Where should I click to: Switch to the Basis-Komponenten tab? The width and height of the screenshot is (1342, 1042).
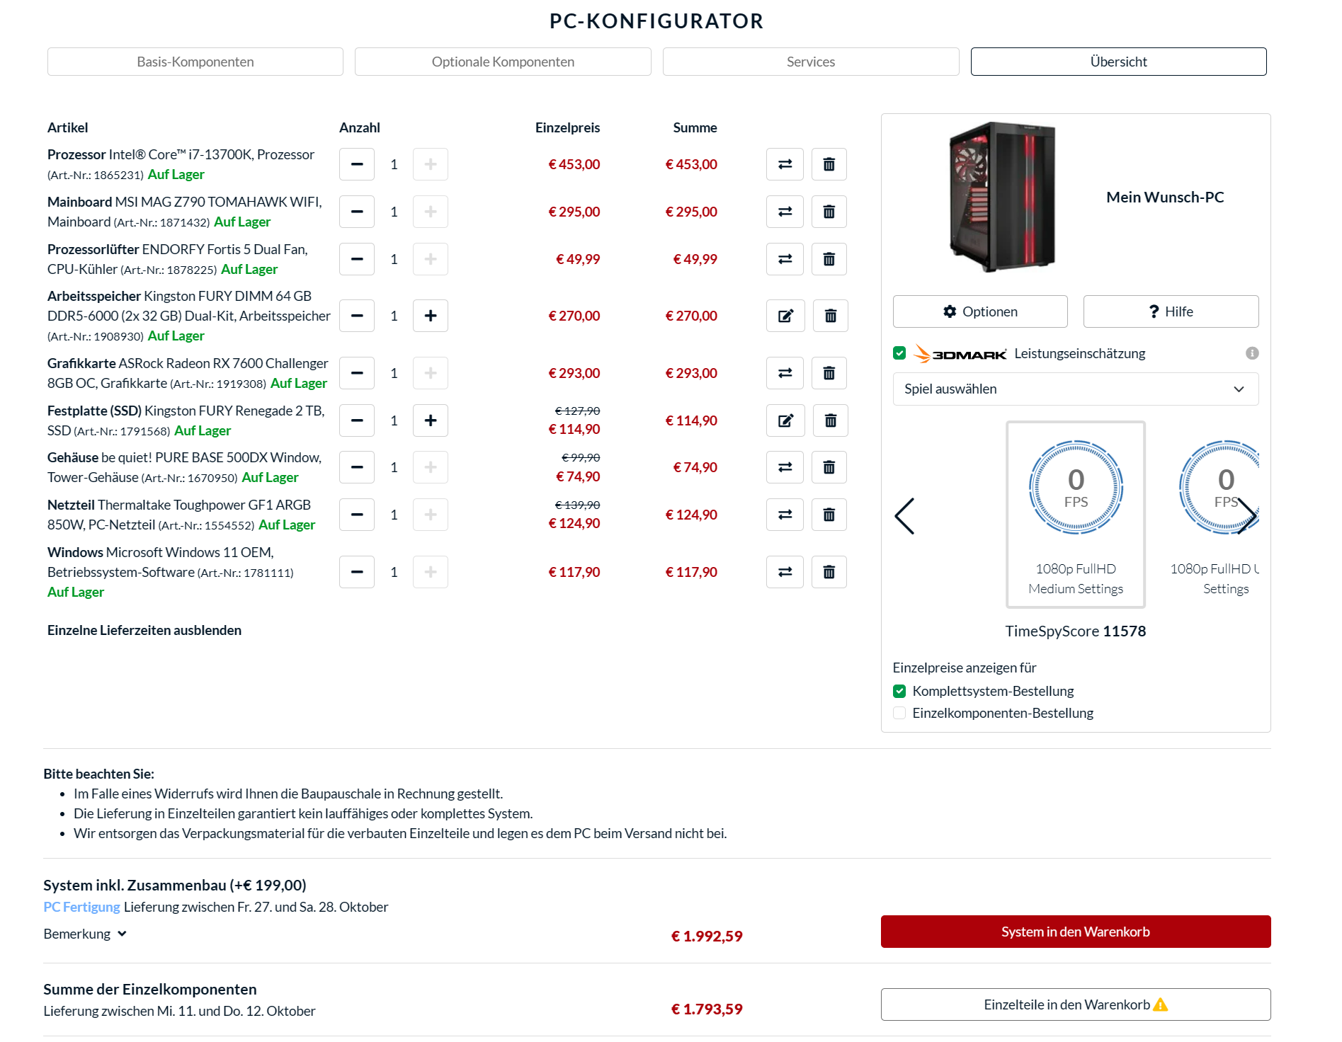(195, 62)
